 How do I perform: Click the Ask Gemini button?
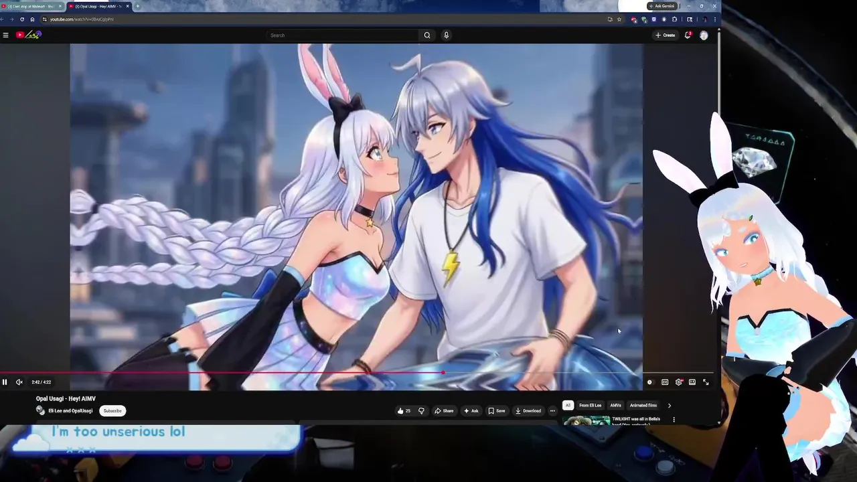click(x=661, y=6)
